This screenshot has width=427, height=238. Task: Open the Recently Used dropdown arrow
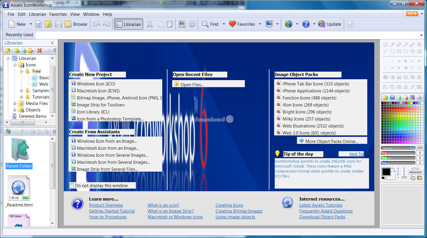pyautogui.click(x=421, y=35)
